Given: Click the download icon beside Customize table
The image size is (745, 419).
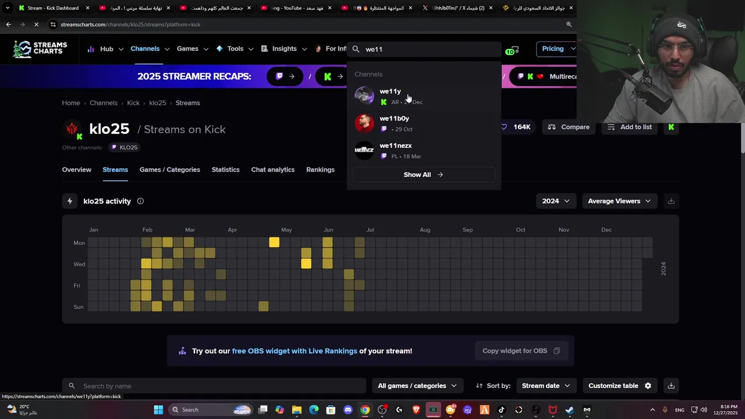Looking at the screenshot, I should (671, 386).
